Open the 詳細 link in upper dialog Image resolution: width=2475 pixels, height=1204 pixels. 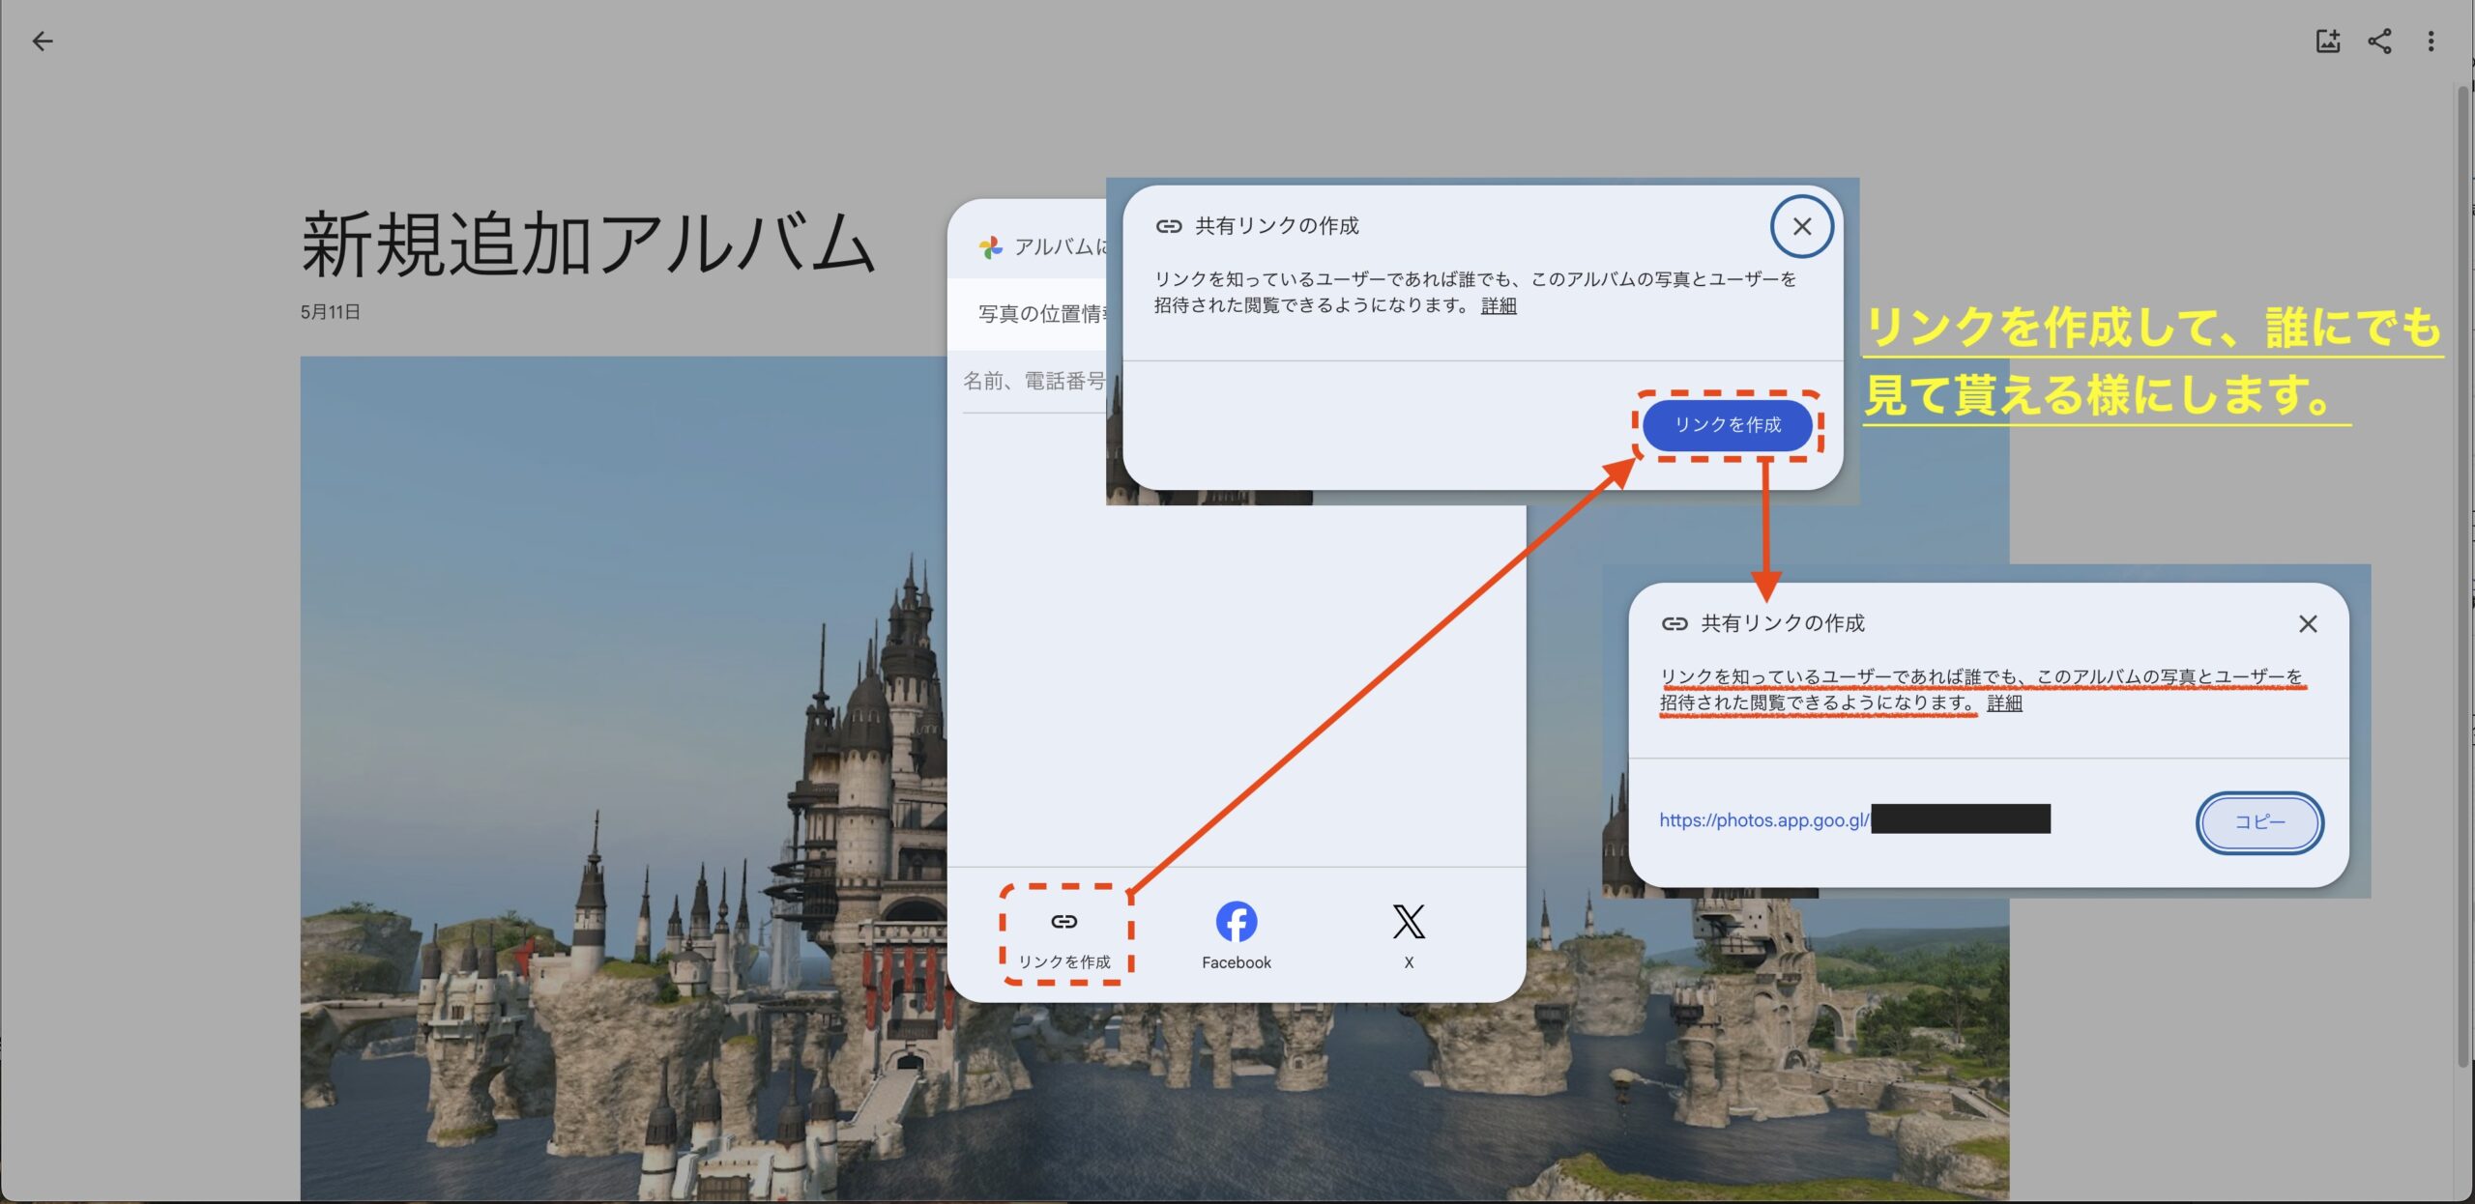pos(1499,306)
